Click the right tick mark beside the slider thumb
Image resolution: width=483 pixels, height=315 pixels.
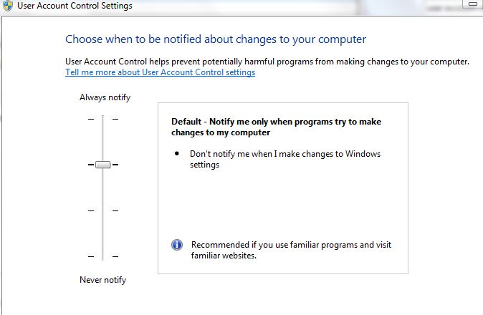[x=115, y=165]
